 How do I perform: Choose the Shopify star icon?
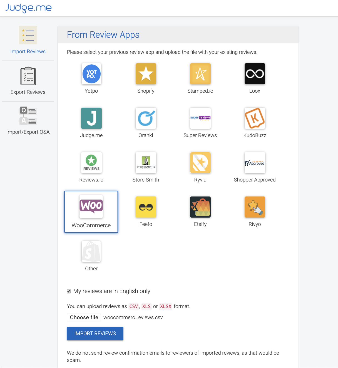tap(146, 74)
